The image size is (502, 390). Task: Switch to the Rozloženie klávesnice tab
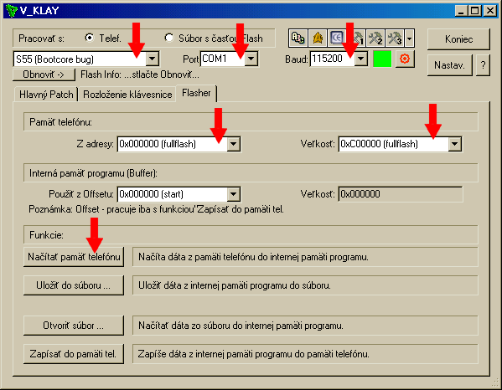click(127, 95)
